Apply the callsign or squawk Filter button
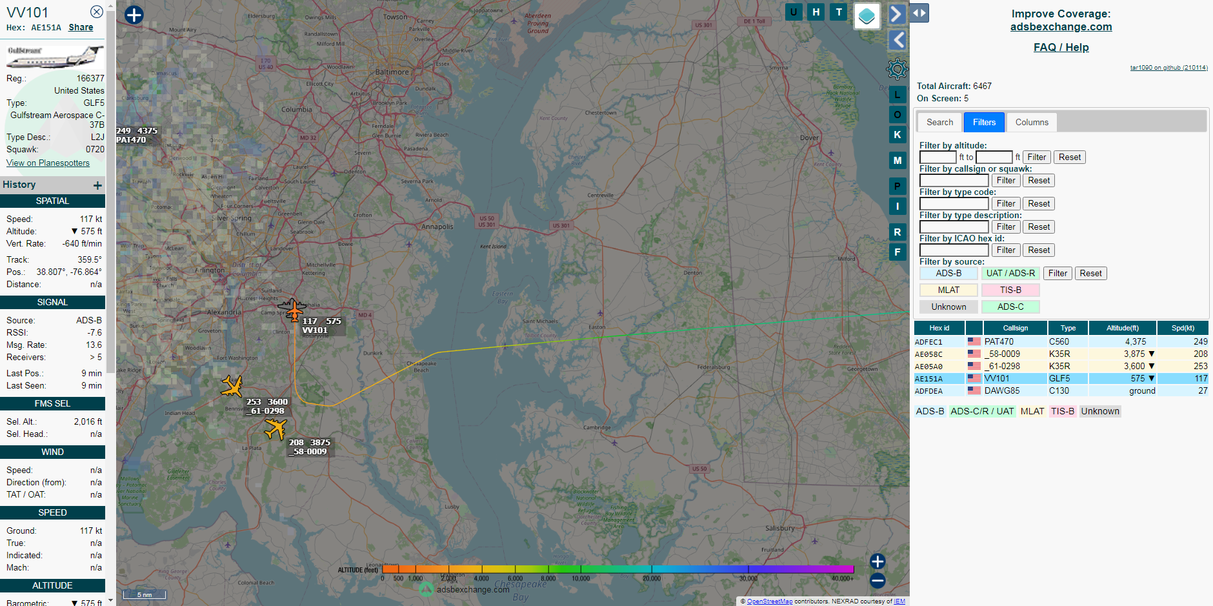This screenshot has height=606, width=1213. tap(1005, 181)
